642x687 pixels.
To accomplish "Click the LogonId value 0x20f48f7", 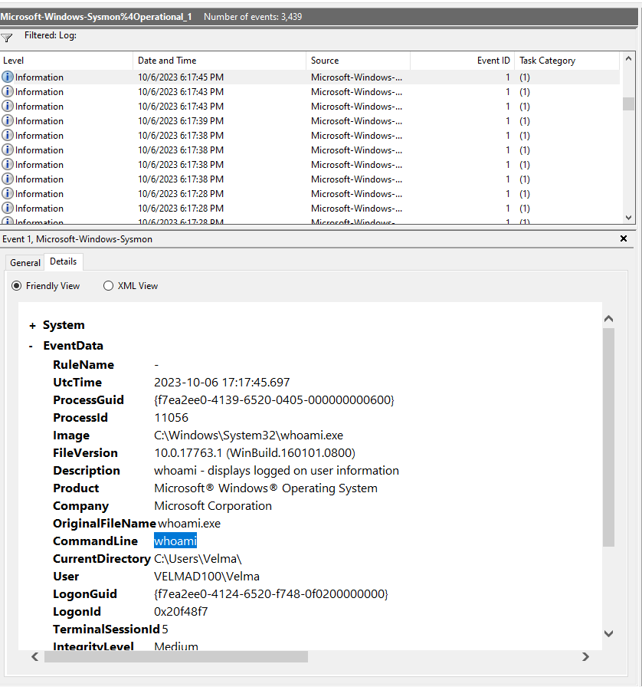I will point(181,611).
